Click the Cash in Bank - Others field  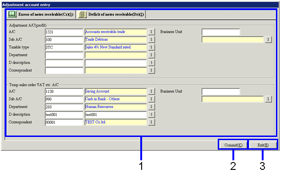116,99
